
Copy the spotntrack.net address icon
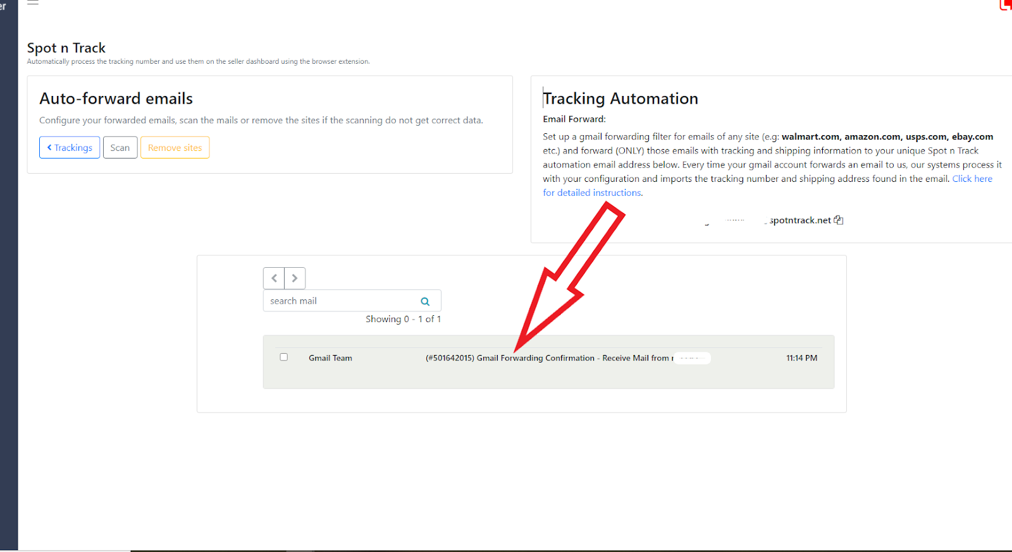[839, 220]
